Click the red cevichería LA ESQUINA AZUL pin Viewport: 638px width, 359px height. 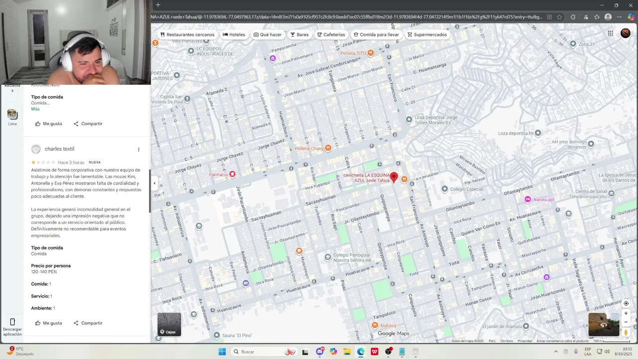394,178
